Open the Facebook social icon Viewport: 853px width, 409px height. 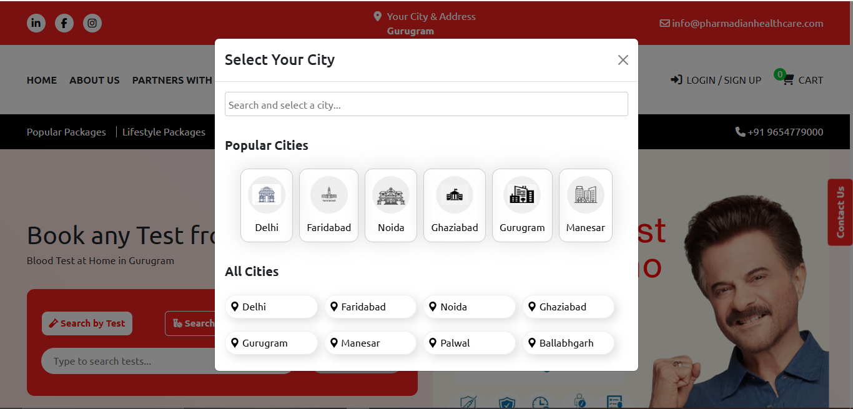click(64, 23)
